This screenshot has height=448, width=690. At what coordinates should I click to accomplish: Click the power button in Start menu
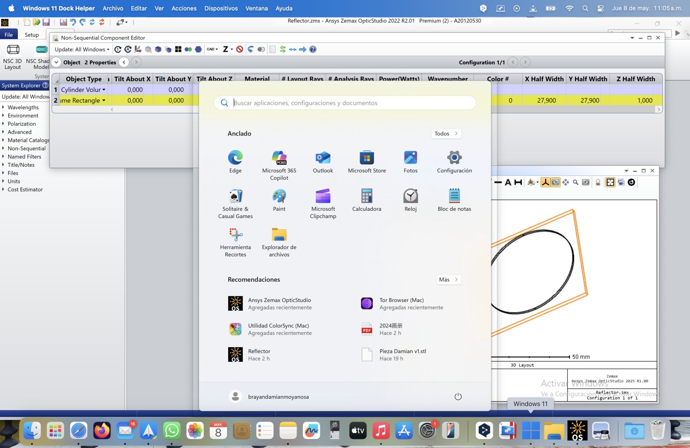pos(458,397)
